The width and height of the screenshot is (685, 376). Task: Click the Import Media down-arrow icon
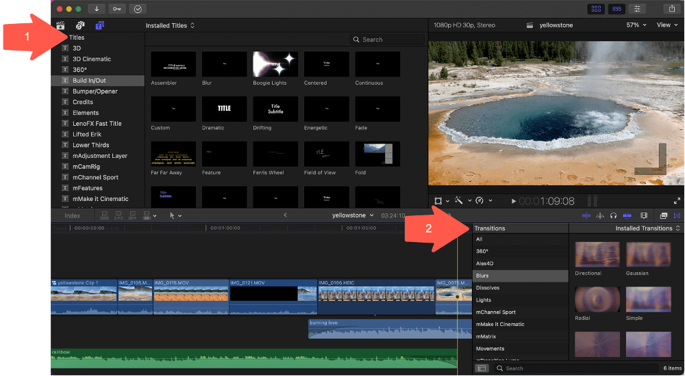97,9
